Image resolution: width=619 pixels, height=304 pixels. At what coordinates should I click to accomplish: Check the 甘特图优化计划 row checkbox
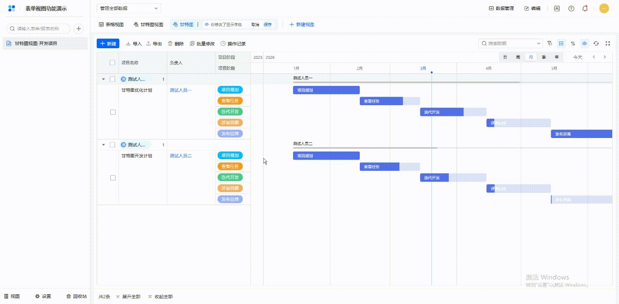(x=113, y=112)
